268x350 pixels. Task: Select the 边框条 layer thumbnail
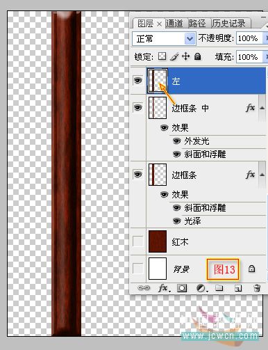(158, 175)
